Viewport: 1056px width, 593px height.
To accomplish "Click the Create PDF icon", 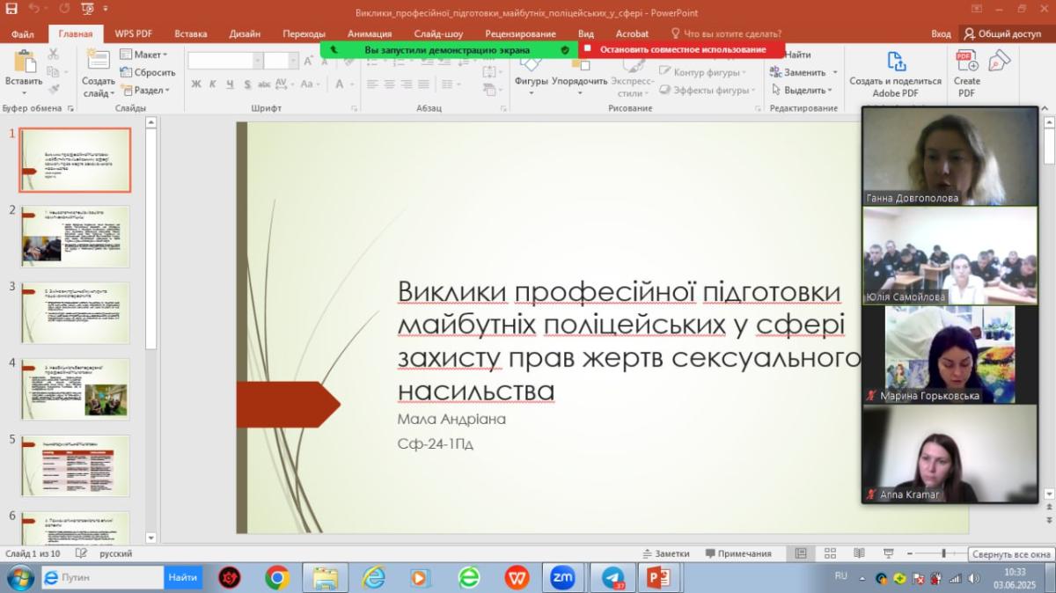I will pos(966,63).
